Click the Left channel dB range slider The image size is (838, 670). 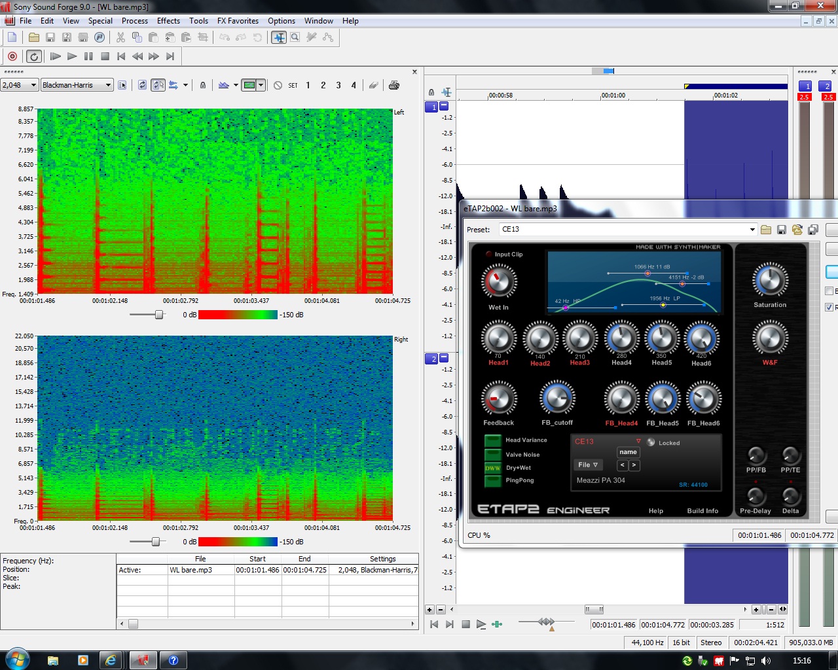[x=158, y=315]
